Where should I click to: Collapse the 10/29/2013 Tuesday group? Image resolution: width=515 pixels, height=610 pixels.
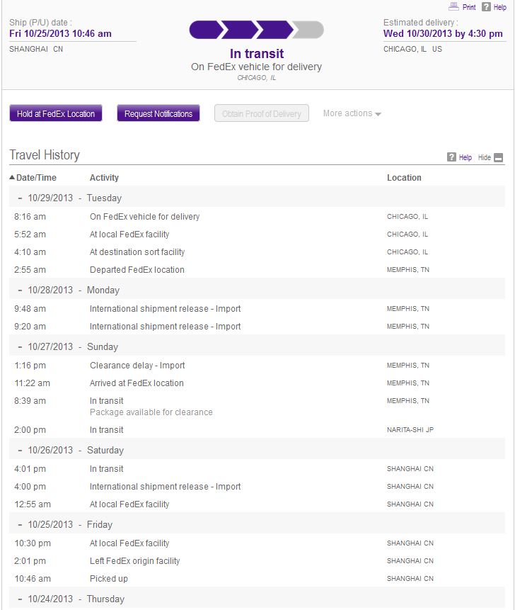20,198
